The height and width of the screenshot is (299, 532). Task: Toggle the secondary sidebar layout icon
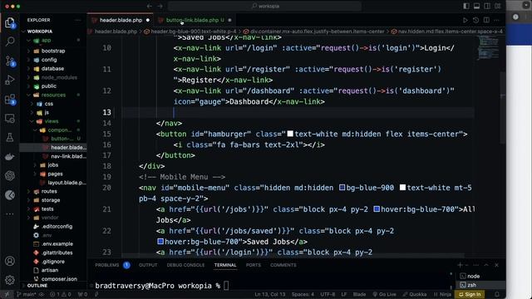[487, 6]
